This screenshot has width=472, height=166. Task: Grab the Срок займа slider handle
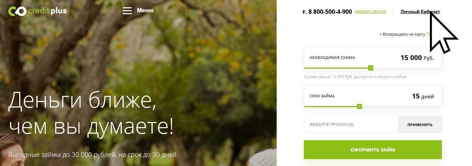pos(359,106)
